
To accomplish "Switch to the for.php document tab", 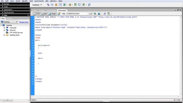I will click(41, 10).
